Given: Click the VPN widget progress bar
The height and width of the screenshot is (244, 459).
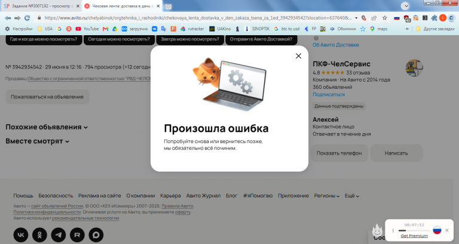Looking at the screenshot, I should tap(414, 230).
